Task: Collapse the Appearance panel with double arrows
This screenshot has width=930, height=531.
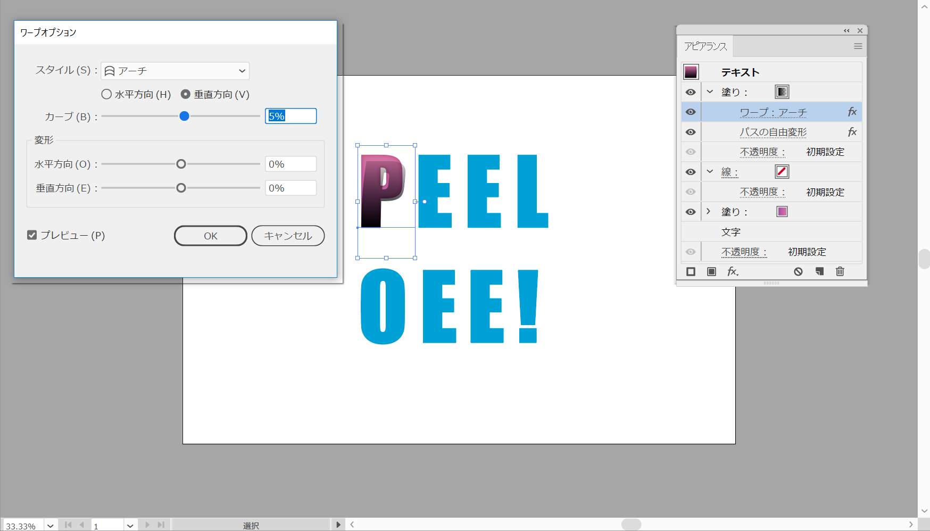Action: tap(846, 31)
